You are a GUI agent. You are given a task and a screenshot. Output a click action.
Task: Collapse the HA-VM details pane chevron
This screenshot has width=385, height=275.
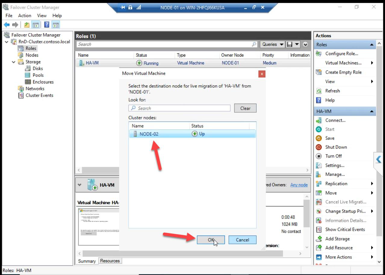[x=80, y=185]
